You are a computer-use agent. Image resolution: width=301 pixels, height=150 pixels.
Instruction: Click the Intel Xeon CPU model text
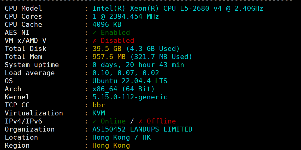coord(178,9)
